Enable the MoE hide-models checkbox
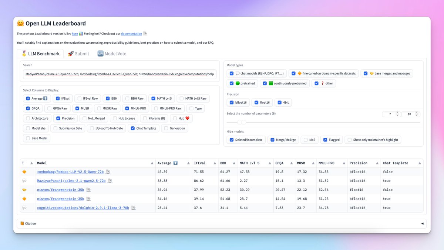 (x=306, y=140)
